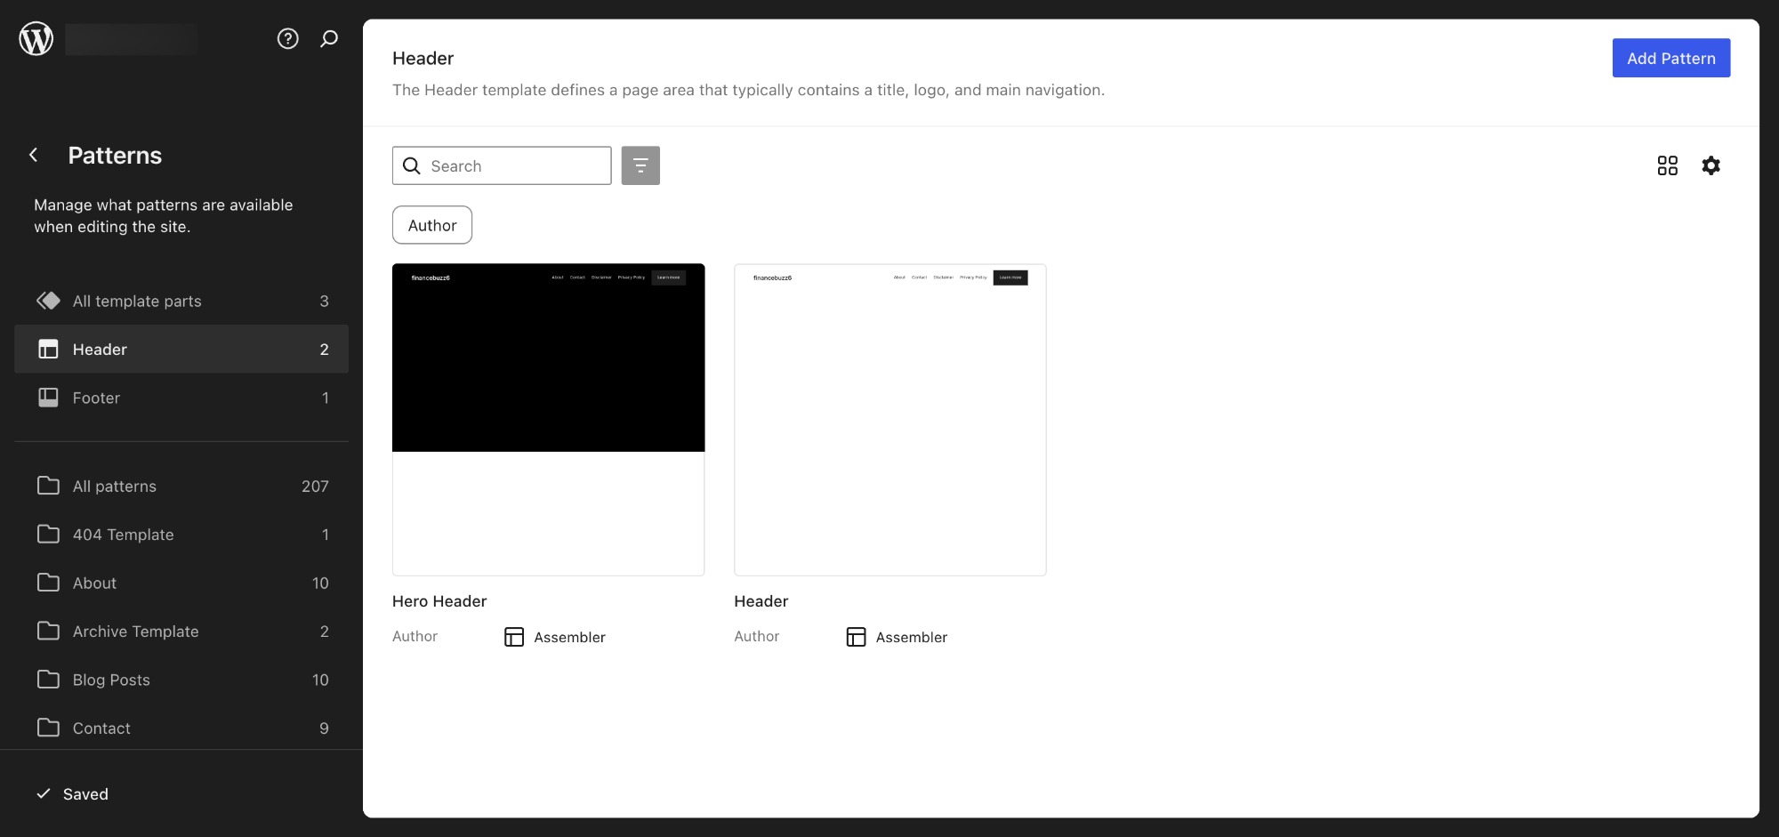Click the Patterns heading text
The image size is (1779, 837).
(115, 155)
